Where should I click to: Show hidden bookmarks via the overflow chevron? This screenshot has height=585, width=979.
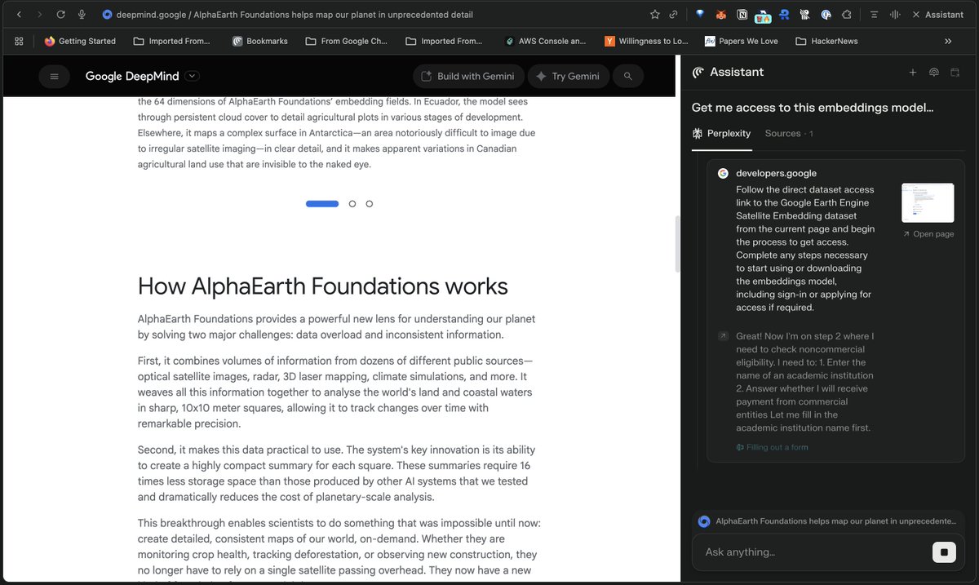click(948, 41)
